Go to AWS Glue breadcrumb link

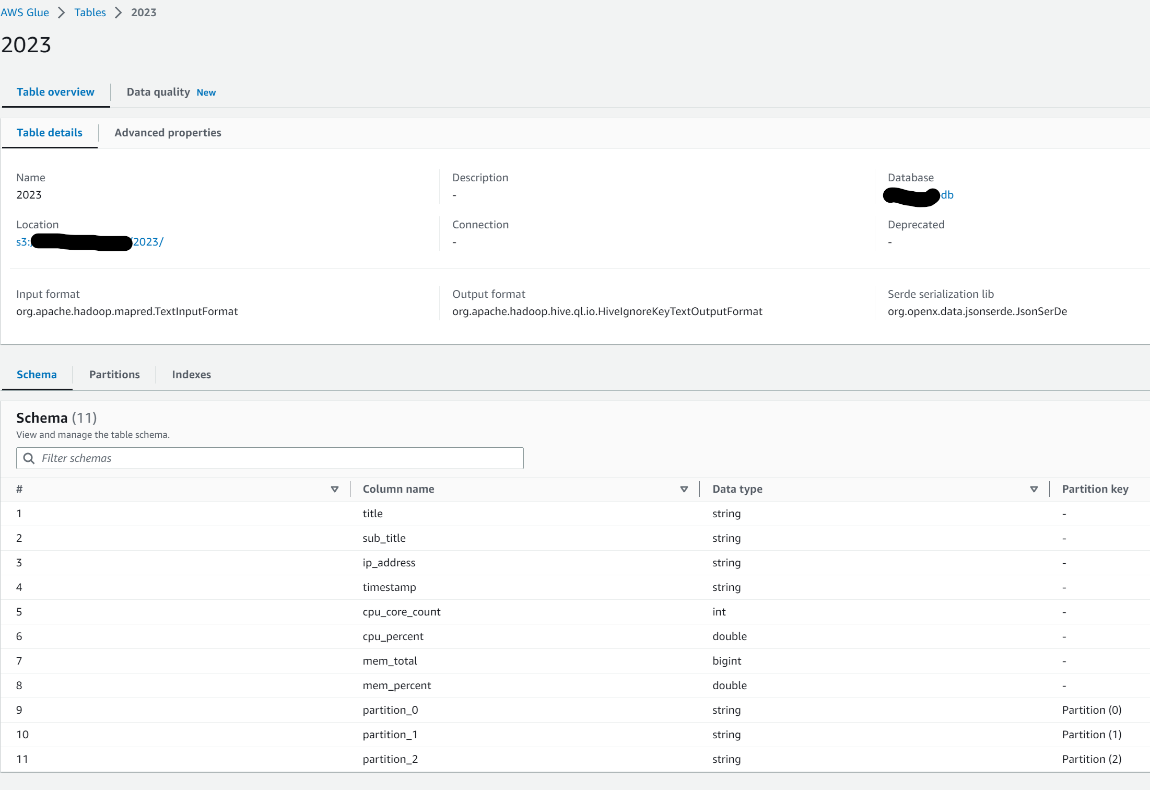tap(25, 13)
